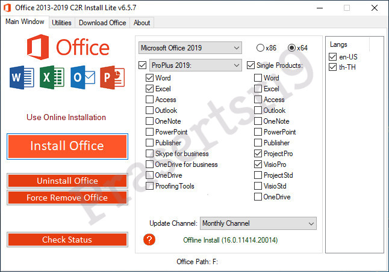Click the red question mark help icon

coord(149,240)
